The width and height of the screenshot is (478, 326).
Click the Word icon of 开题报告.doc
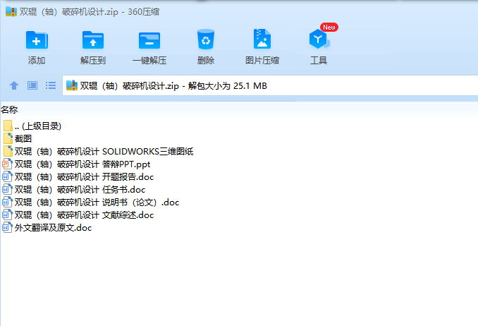click(x=7, y=176)
